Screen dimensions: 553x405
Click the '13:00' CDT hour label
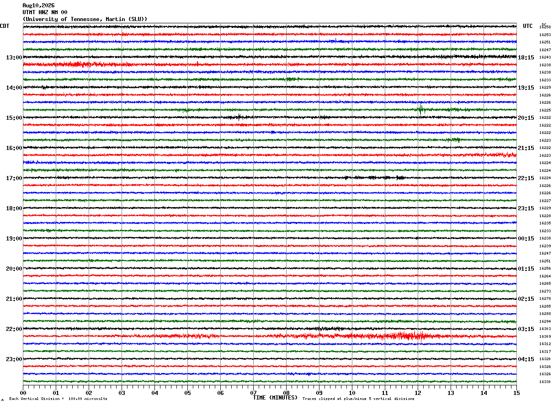tap(14, 58)
